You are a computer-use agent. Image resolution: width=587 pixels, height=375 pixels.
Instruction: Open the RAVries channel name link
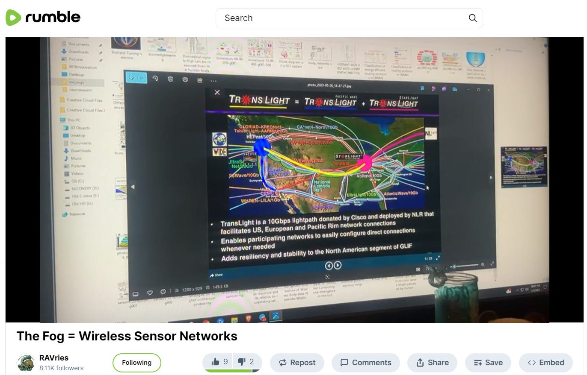tap(54, 358)
